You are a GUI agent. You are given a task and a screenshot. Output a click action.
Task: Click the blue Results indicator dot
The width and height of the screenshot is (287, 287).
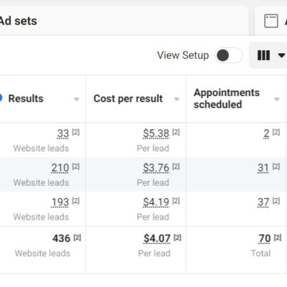point(1,98)
